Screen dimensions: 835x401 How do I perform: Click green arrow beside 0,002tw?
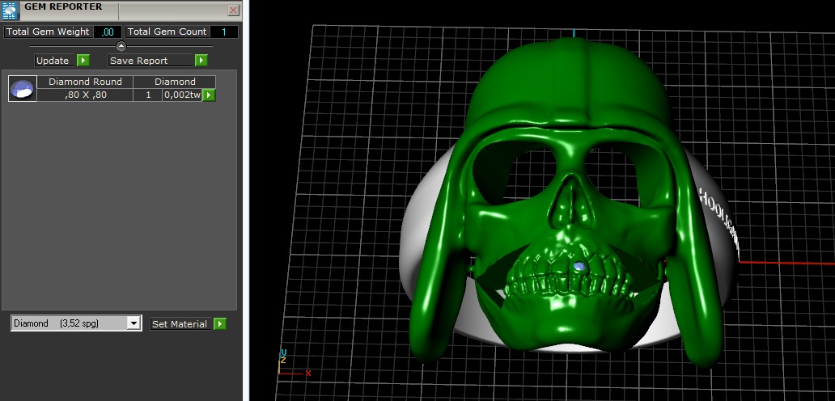209,95
